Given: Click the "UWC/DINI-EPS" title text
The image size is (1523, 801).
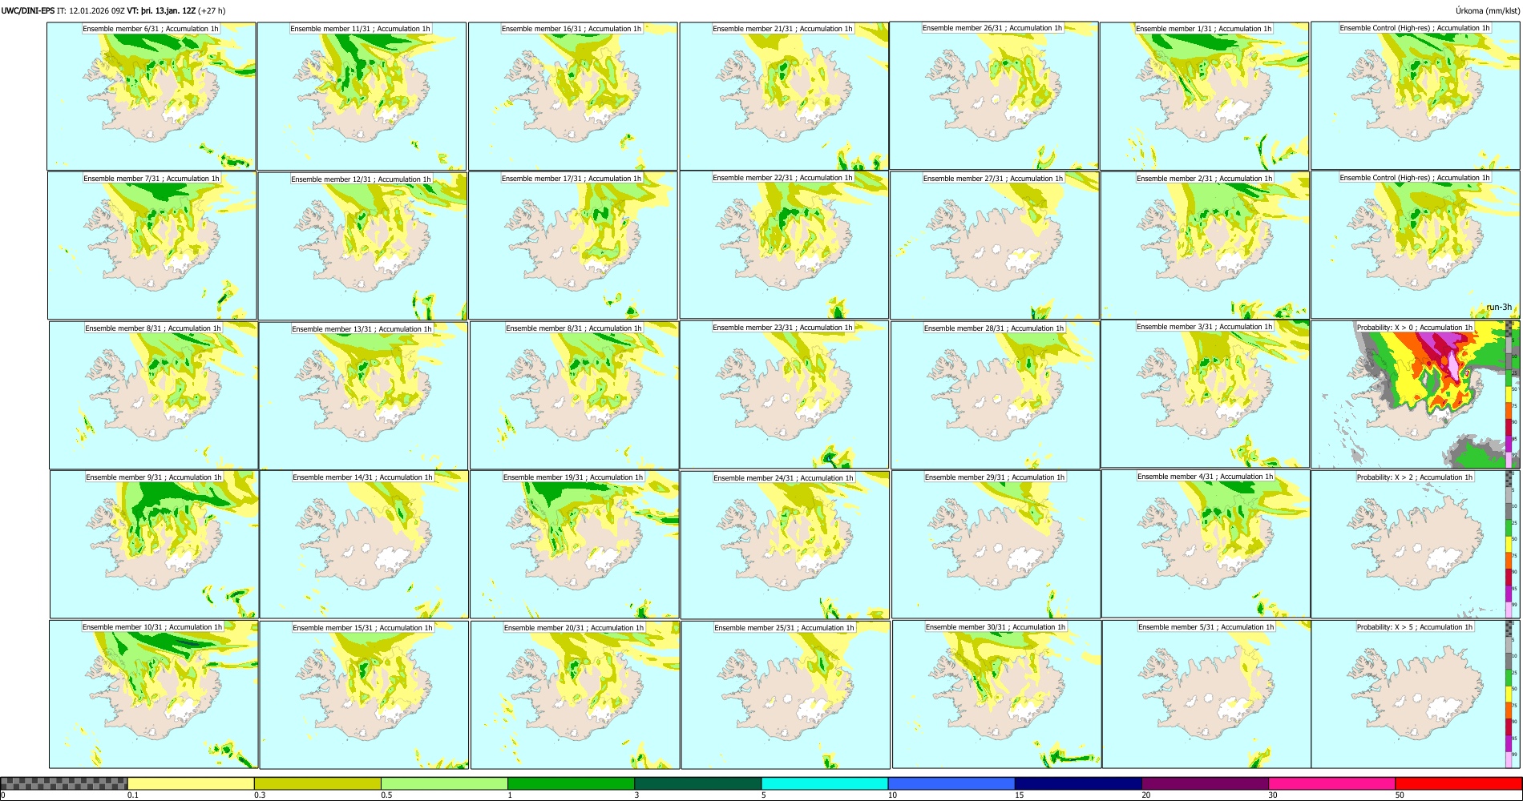Looking at the screenshot, I should coord(28,10).
